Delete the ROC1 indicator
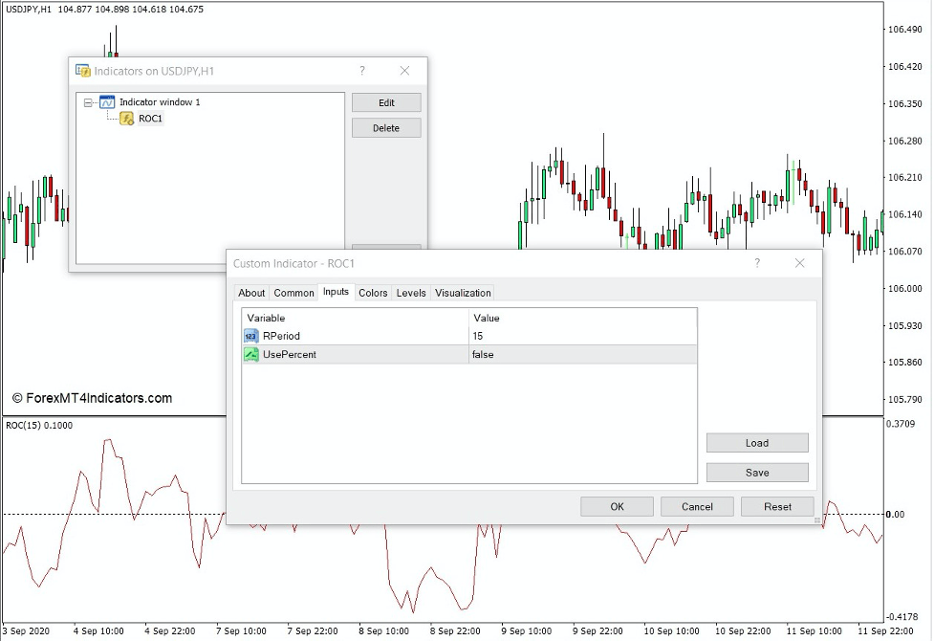The width and height of the screenshot is (934, 641). pyautogui.click(x=386, y=127)
